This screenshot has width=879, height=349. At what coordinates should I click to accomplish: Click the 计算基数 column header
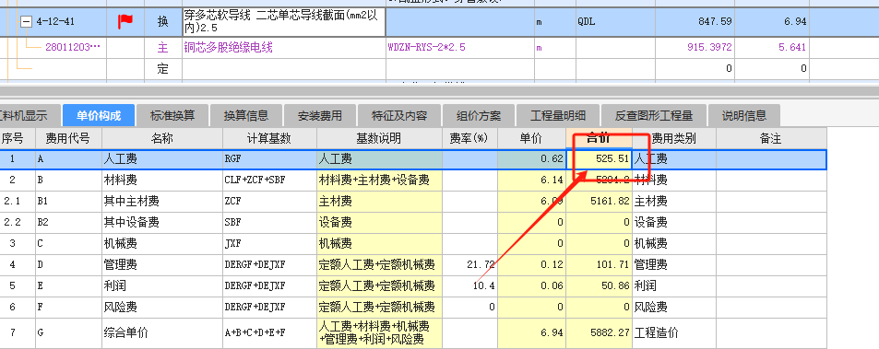[x=269, y=138]
